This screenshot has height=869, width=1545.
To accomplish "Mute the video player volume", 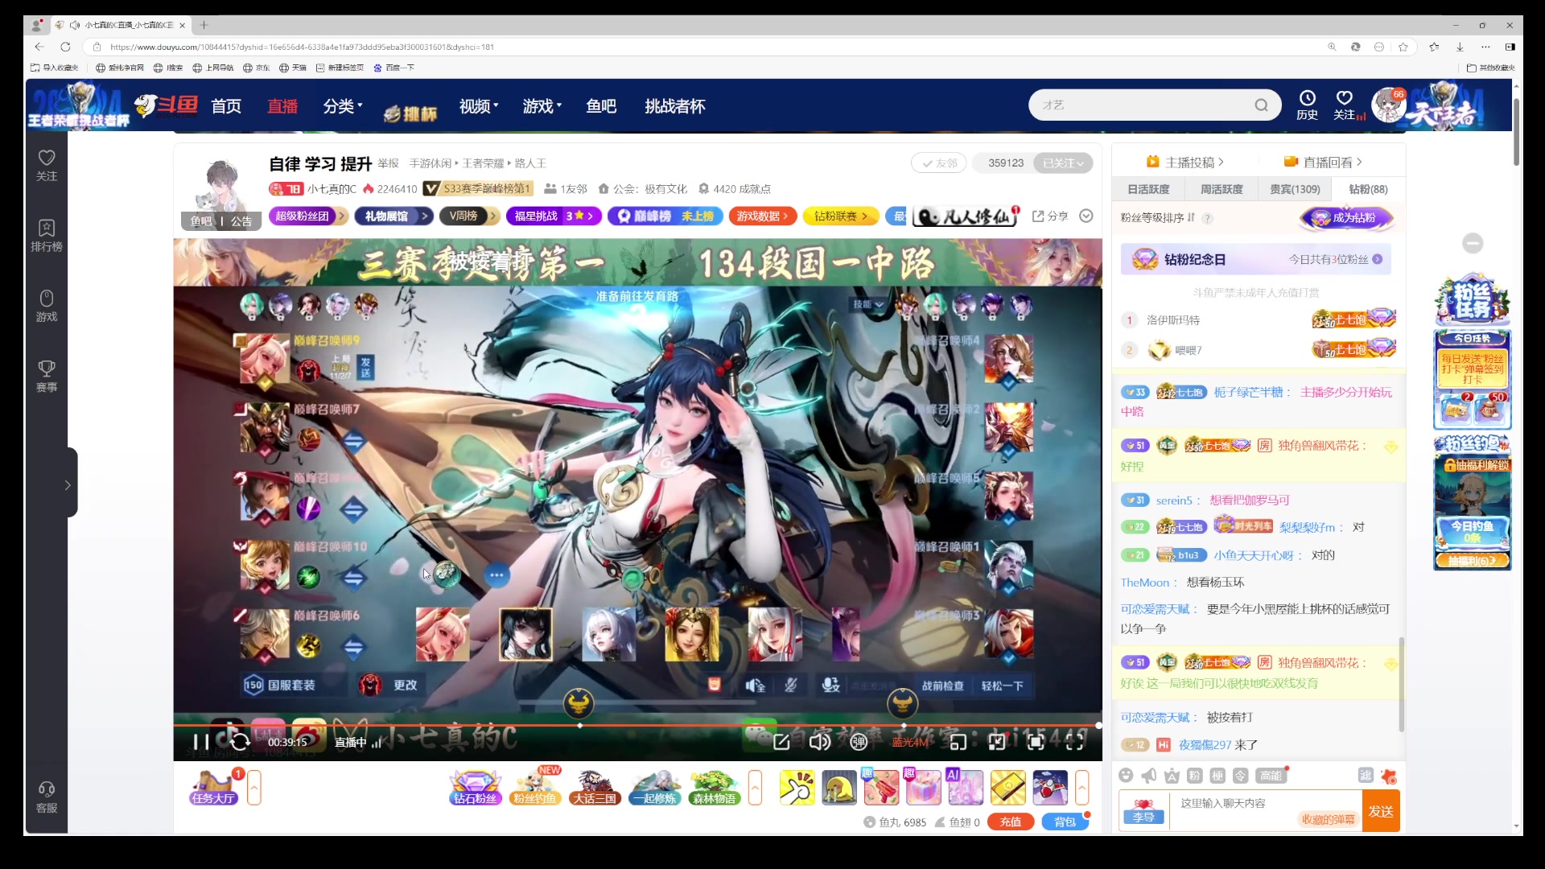I will coord(819,742).
